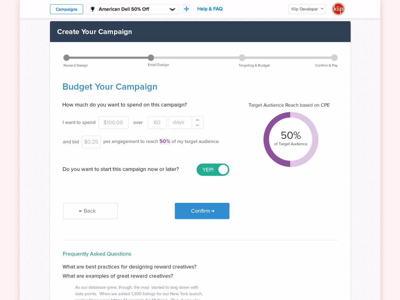Click the down arrow on days stepper
This screenshot has height=300, width=400.
[197, 125]
